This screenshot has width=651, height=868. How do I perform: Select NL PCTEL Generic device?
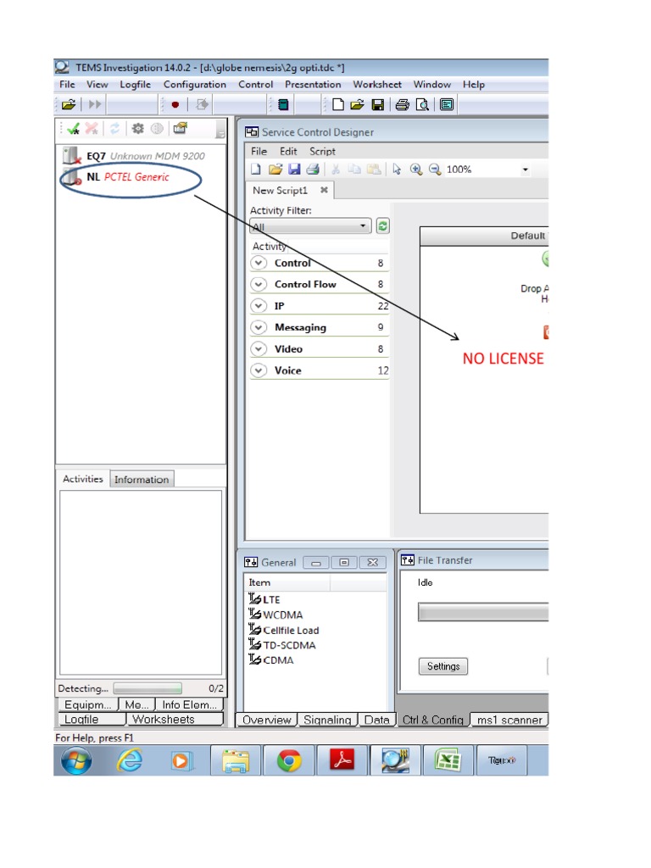pos(115,177)
